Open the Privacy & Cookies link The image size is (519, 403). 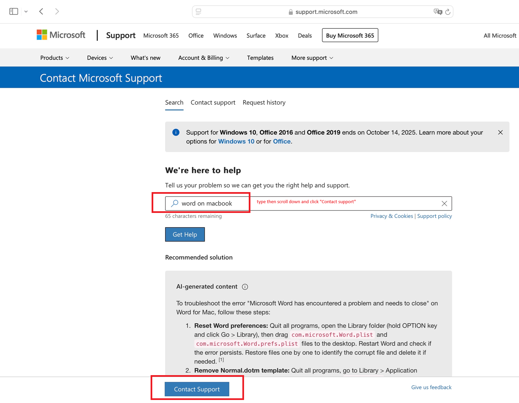(x=392, y=216)
